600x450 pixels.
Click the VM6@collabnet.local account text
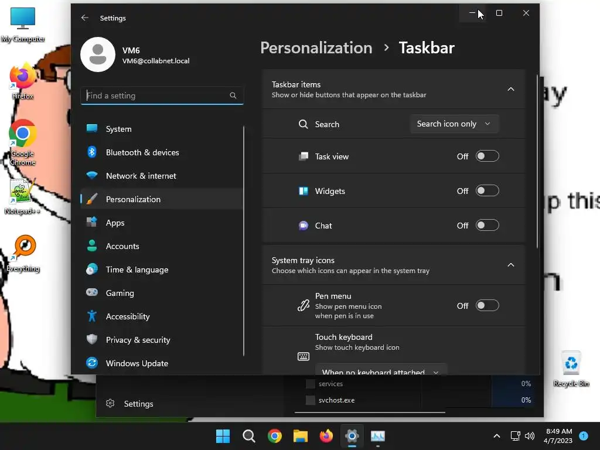click(x=156, y=61)
